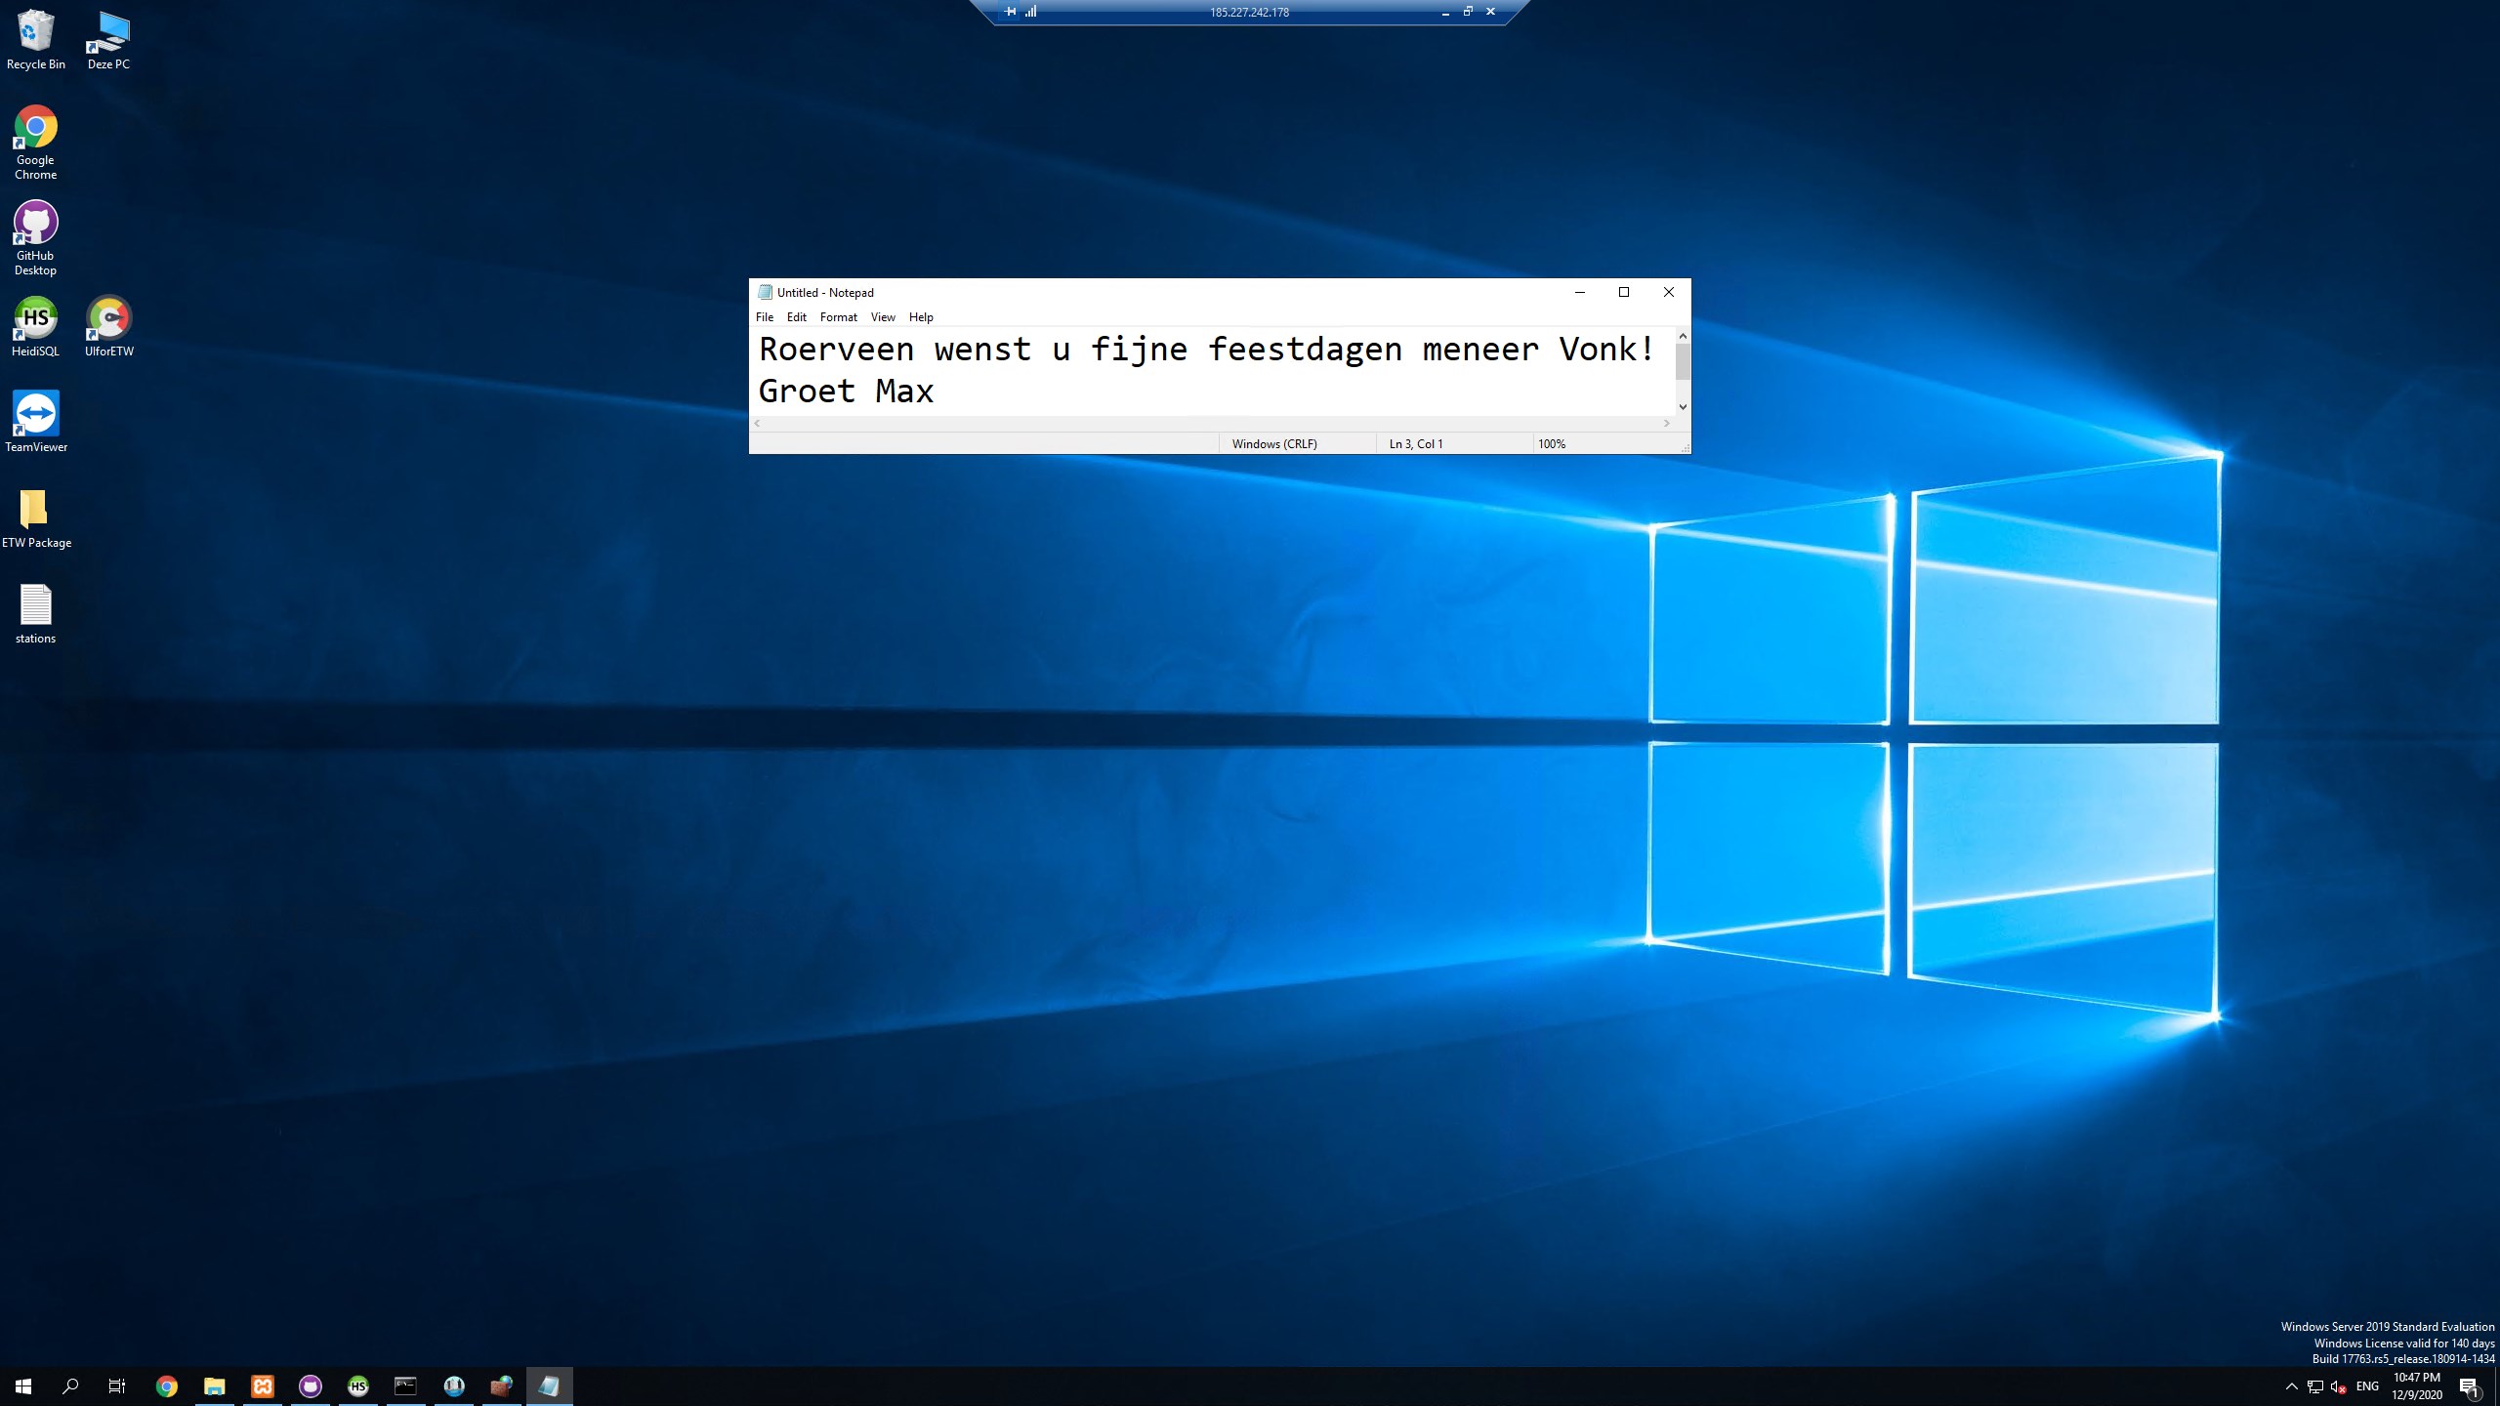Open the File menu in Notepad

click(764, 317)
